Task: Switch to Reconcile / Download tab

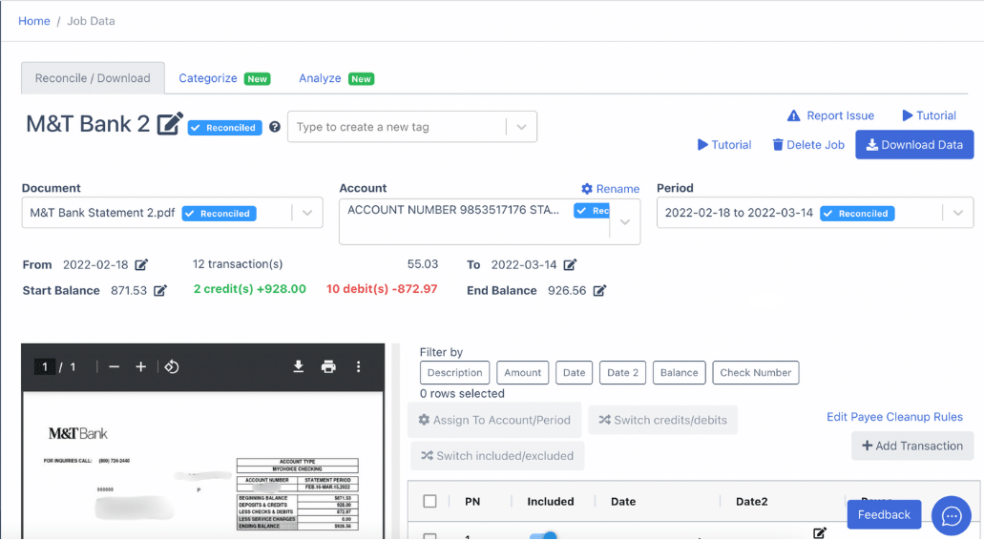Action: 93,78
